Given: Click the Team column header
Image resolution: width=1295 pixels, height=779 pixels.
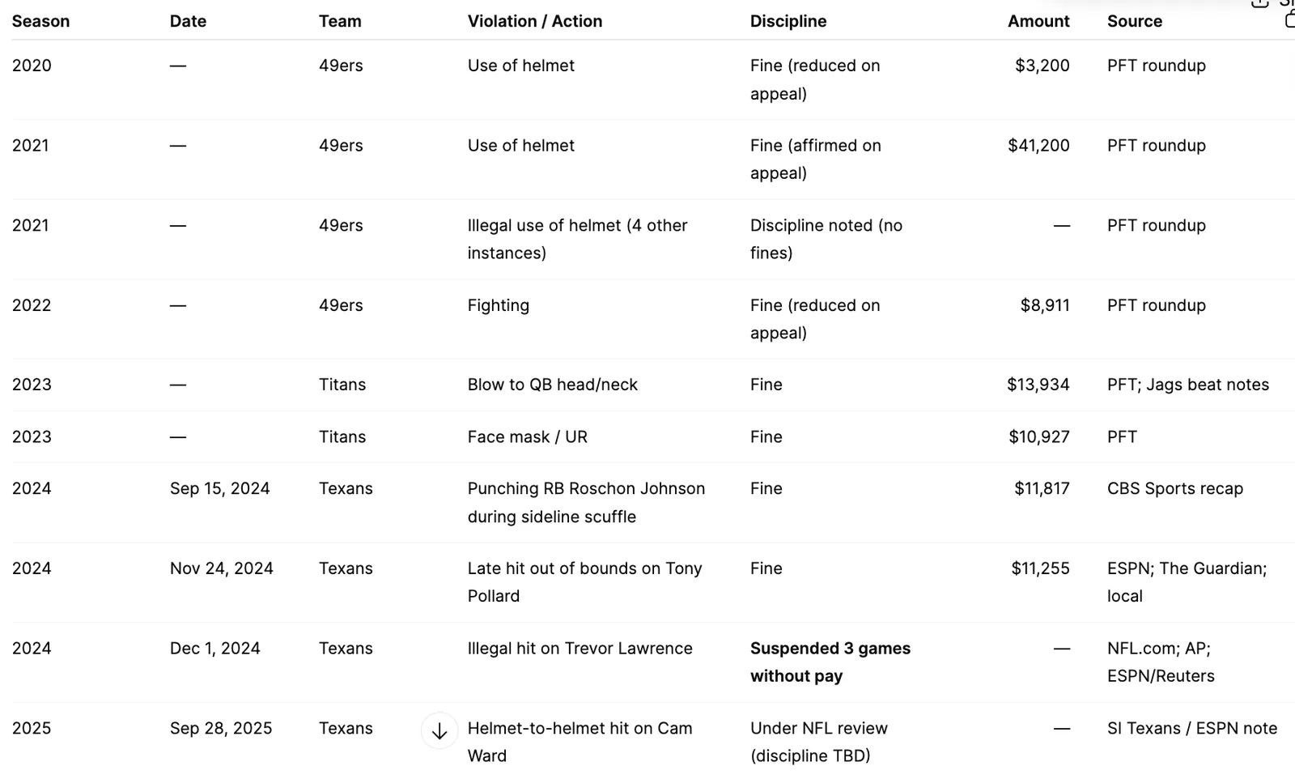Looking at the screenshot, I should 340,21.
